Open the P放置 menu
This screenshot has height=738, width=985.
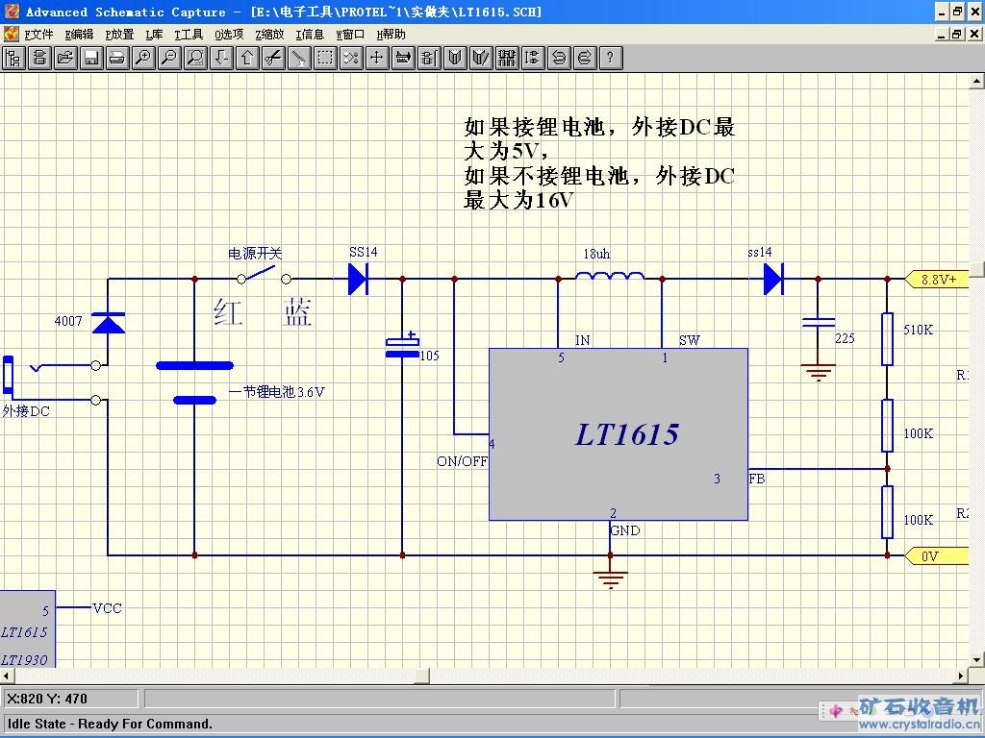coord(119,35)
